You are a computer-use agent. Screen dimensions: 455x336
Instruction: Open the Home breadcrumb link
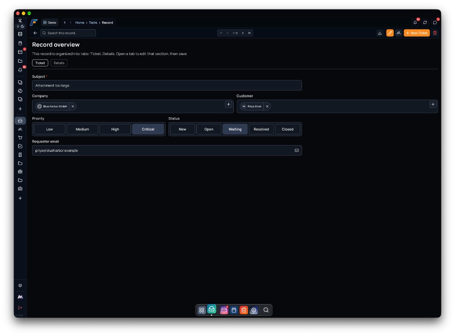point(80,22)
